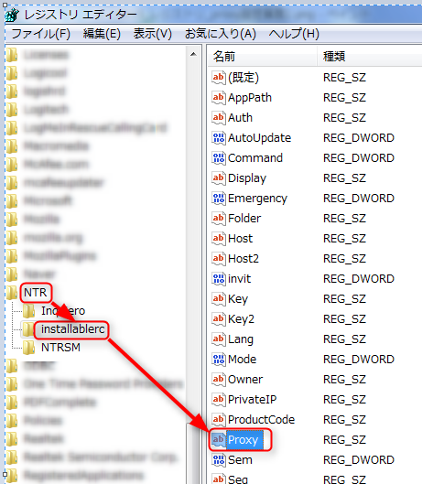This screenshot has height=484, width=422.
Task: Click the Registry Editor app icon in title bar
Action: coord(12,15)
